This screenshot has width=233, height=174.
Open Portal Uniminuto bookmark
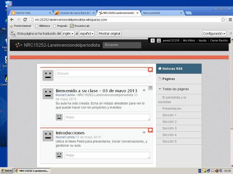click(20, 26)
